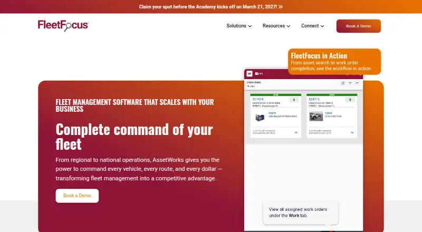
Task: Open asset number 12849 Ford F550
Action: click(x=328, y=113)
